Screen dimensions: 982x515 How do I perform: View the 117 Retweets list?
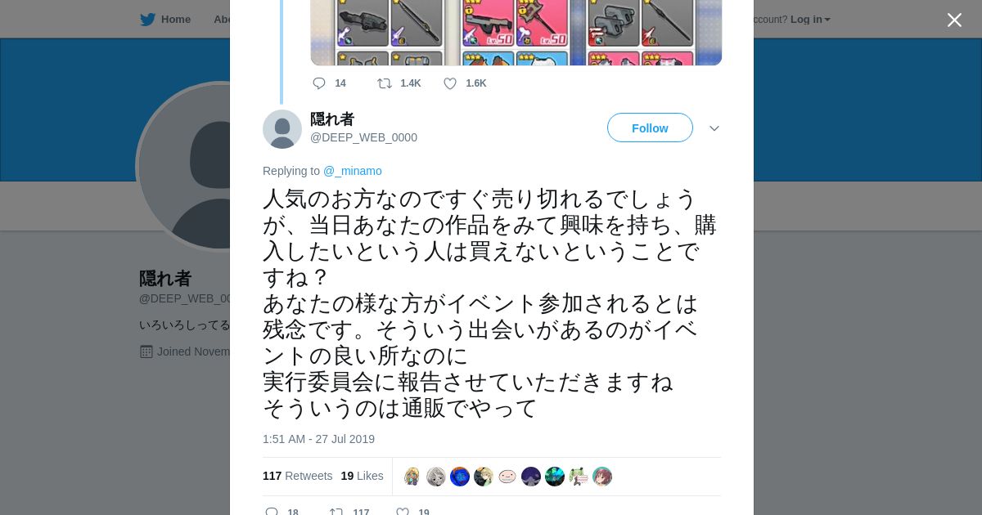tap(297, 476)
